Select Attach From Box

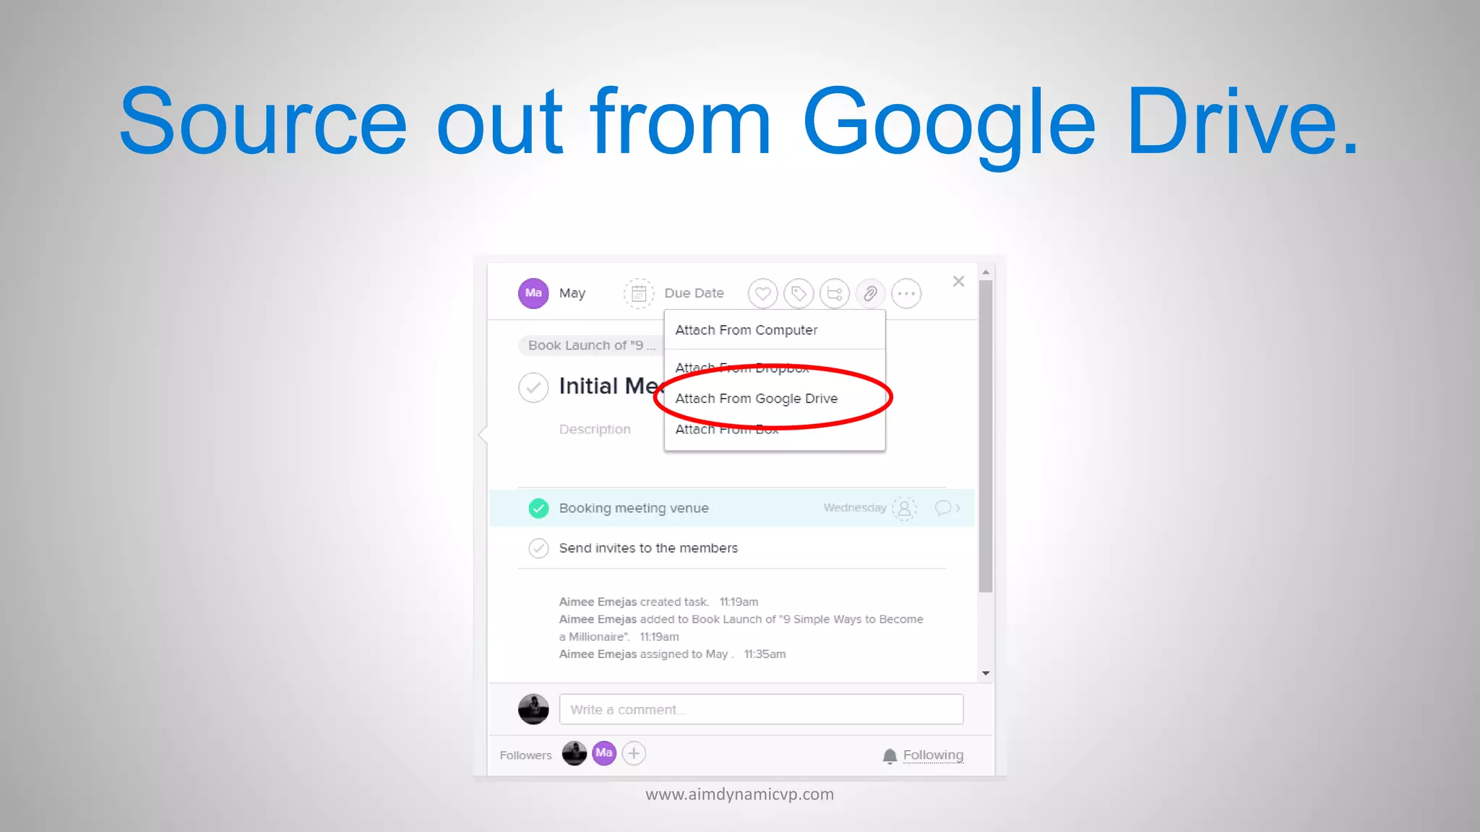click(775, 429)
